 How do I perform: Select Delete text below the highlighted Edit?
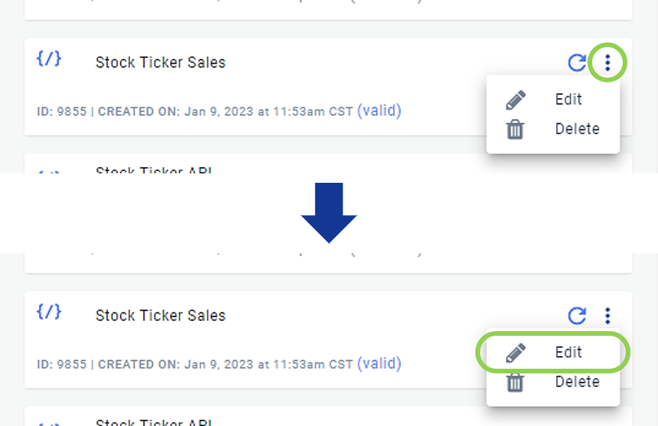pyautogui.click(x=577, y=382)
